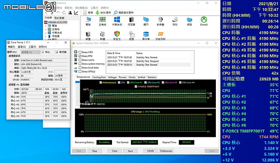The width and height of the screenshot is (280, 163).
Task: Open the 我的最愛 tab in AIDA64 sidebar
Action: pos(59,18)
